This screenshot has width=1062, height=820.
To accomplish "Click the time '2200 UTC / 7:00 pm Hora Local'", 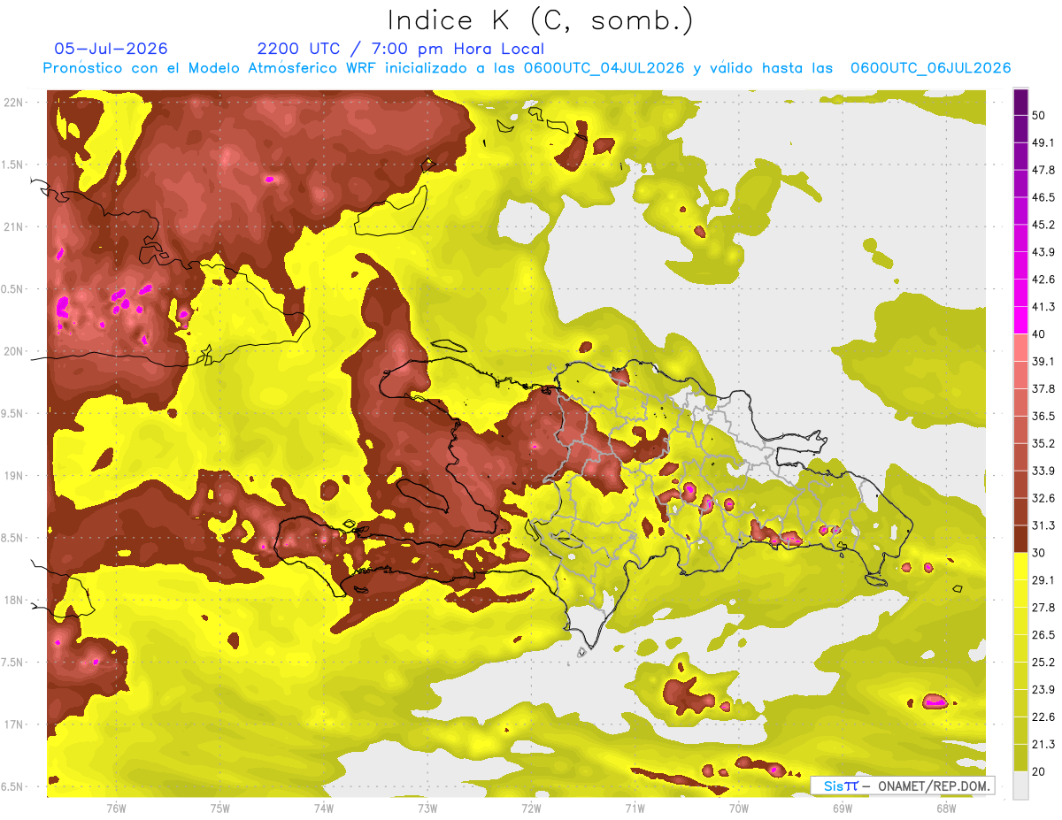I will [x=401, y=49].
